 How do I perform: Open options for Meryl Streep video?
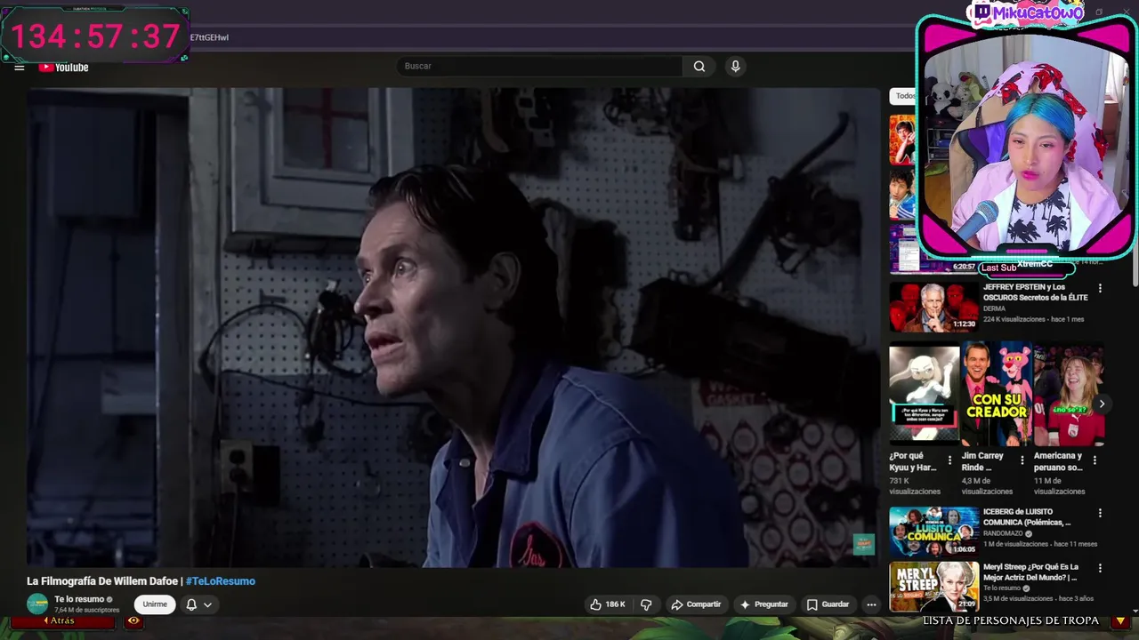coord(1100,568)
